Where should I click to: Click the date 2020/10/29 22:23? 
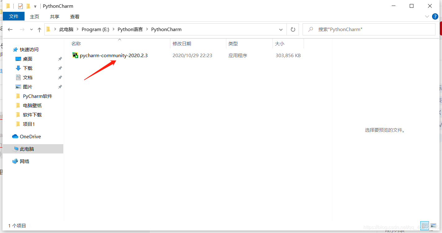point(192,56)
